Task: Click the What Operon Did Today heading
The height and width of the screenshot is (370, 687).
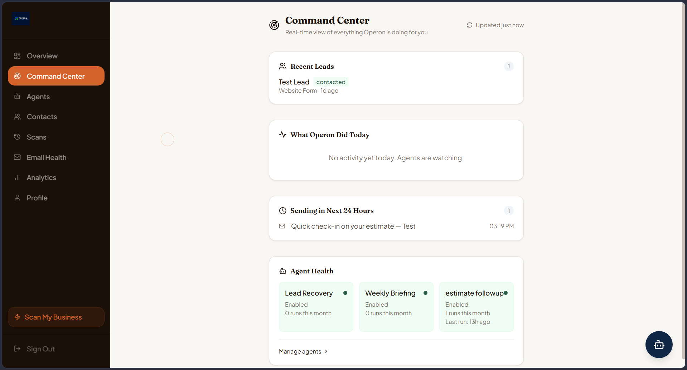Action: (x=330, y=135)
